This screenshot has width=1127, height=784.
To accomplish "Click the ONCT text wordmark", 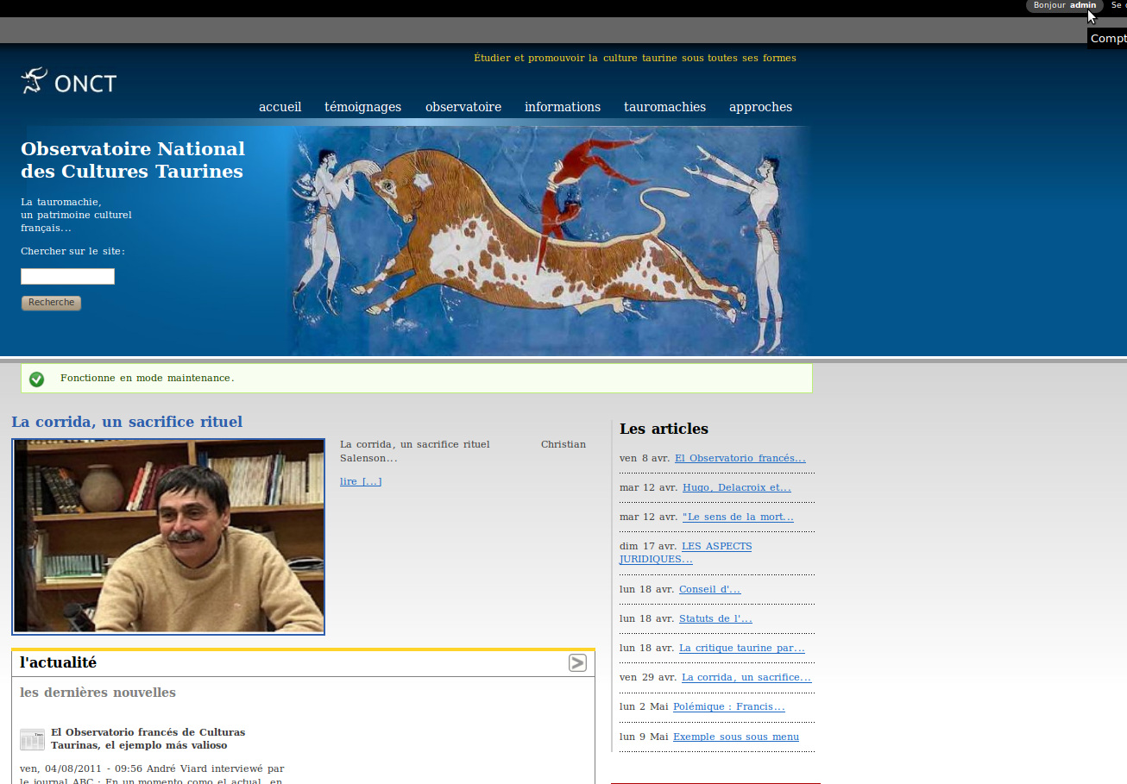I will point(85,84).
